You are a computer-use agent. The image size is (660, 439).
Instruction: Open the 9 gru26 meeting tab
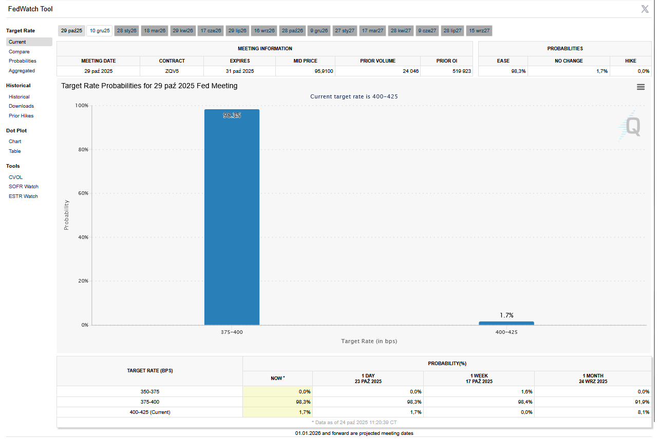(x=319, y=31)
